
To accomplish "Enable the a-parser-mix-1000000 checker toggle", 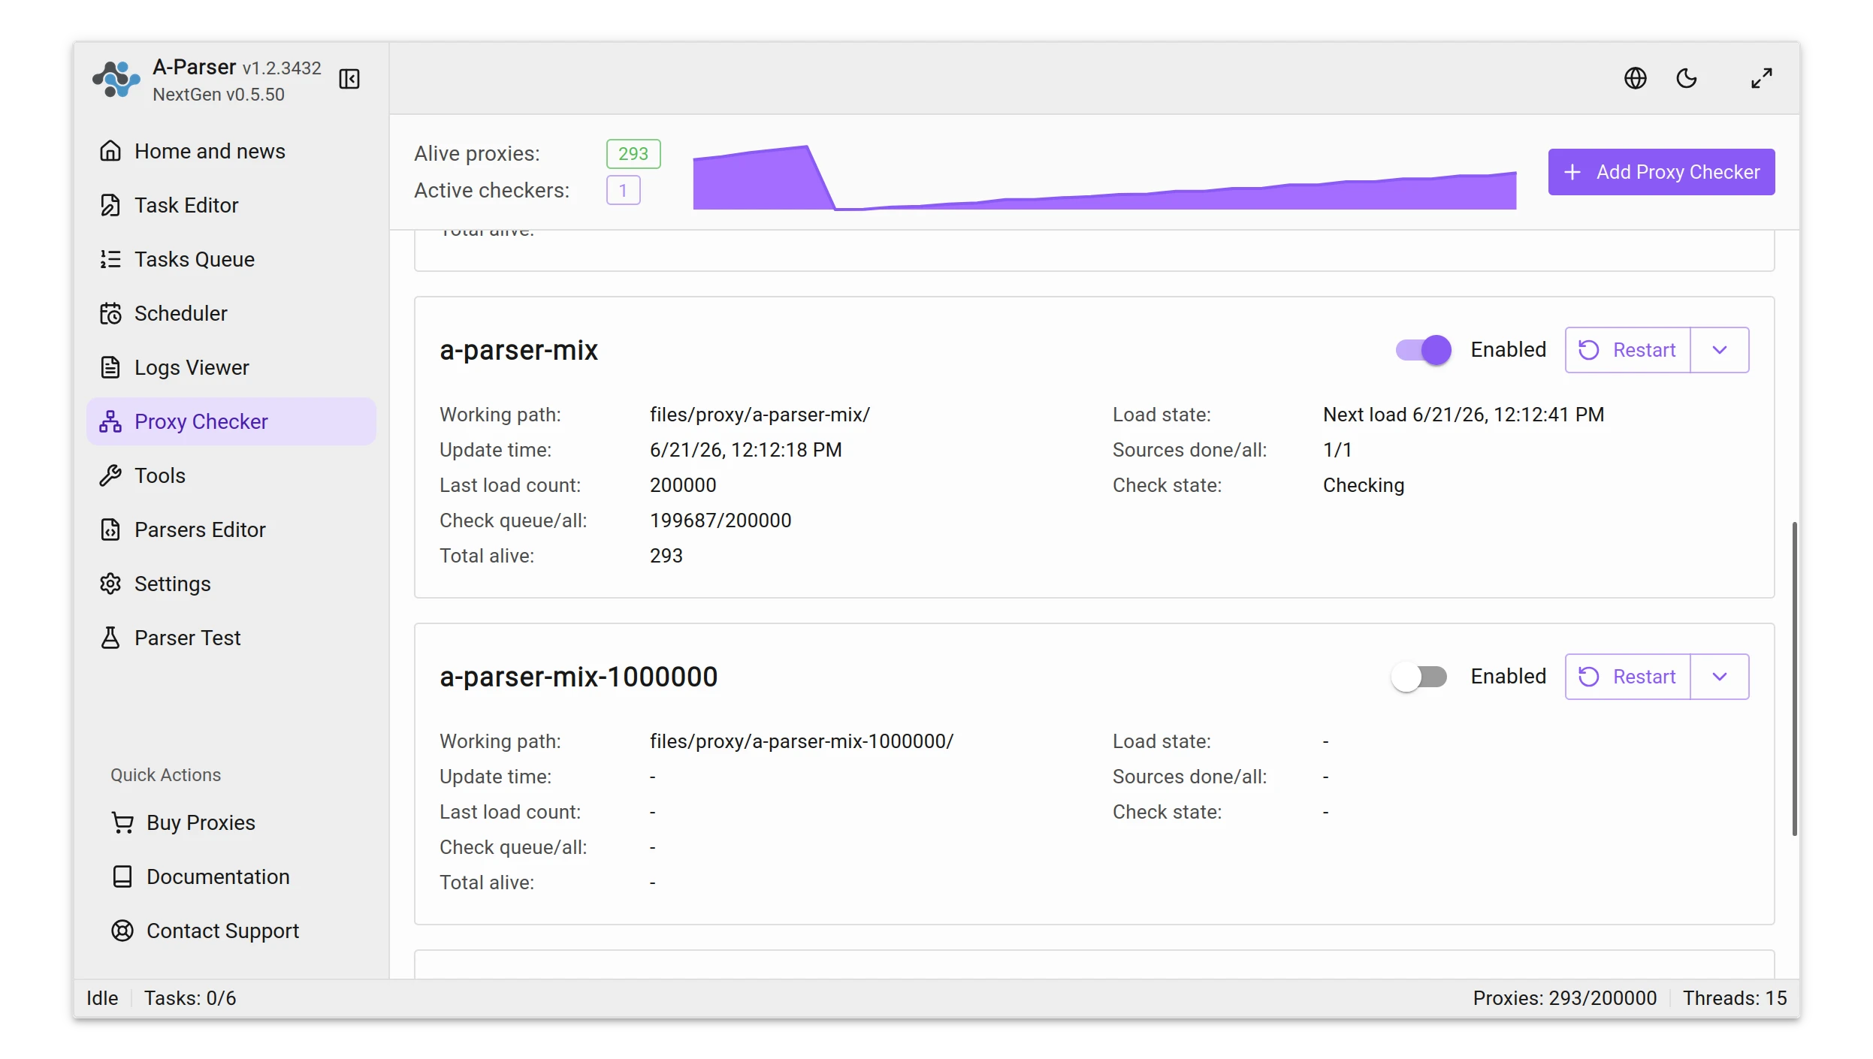I will click(1419, 677).
